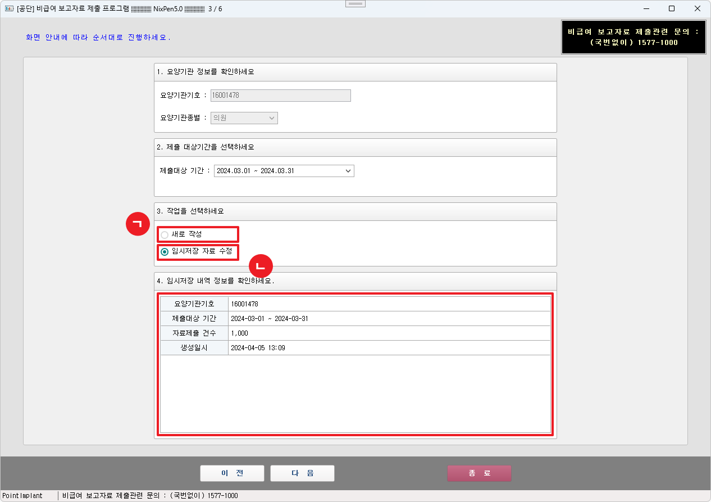Go back with the 이전 button
This screenshot has width=711, height=502.
coord(232,473)
